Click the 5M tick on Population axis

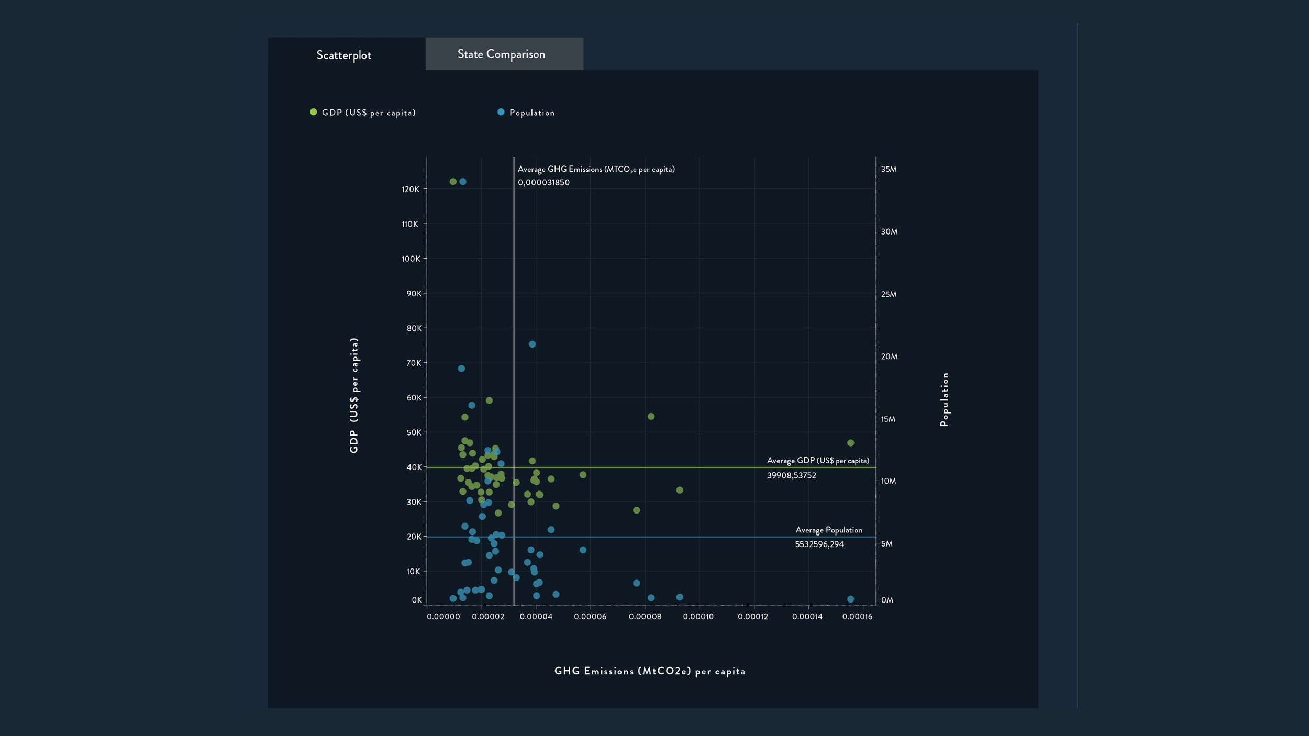click(x=886, y=544)
